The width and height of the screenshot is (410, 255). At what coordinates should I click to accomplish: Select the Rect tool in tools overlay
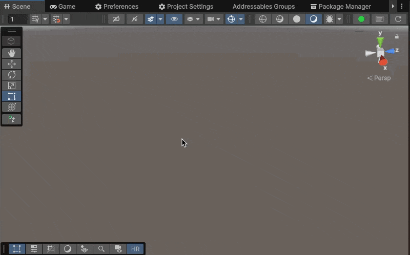point(12,96)
